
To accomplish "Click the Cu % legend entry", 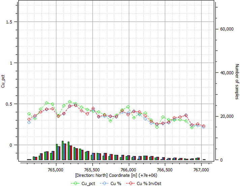I will point(110,184).
